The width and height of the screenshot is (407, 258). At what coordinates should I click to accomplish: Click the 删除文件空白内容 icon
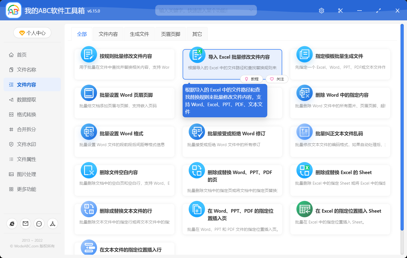tap(89, 171)
